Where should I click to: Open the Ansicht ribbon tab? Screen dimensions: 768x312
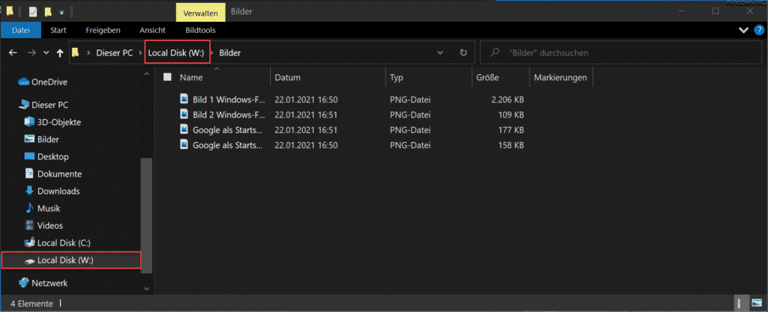pos(152,30)
